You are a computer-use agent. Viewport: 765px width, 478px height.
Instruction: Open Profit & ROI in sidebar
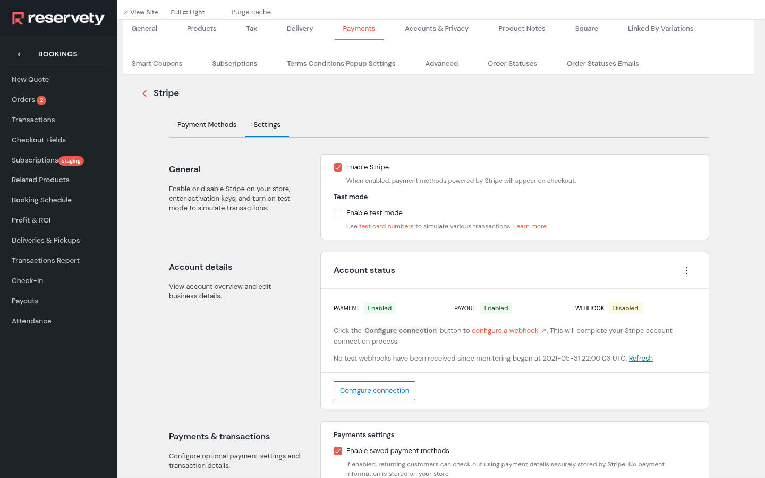click(31, 220)
